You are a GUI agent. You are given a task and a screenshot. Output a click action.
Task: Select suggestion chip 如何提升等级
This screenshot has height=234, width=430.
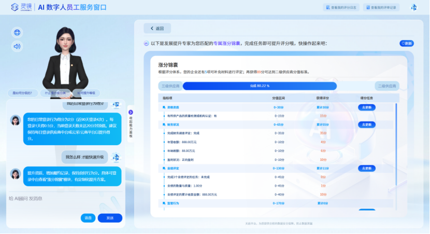(x=86, y=93)
